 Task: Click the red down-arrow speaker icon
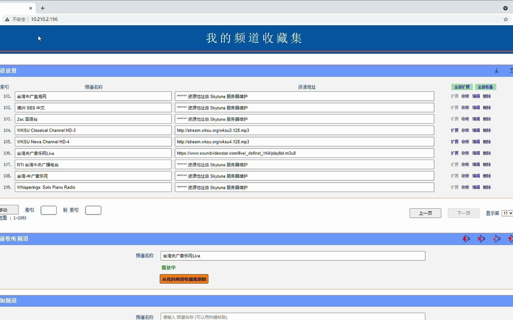[466, 239]
